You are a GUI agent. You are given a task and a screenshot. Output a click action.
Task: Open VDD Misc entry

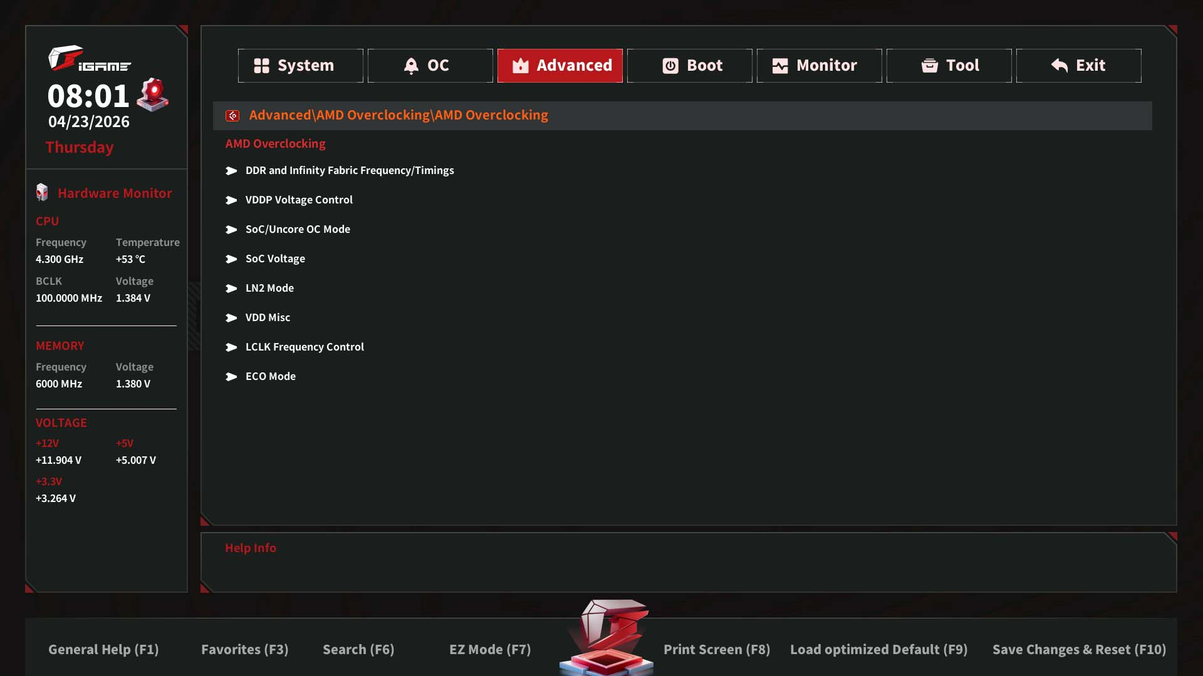pyautogui.click(x=268, y=317)
